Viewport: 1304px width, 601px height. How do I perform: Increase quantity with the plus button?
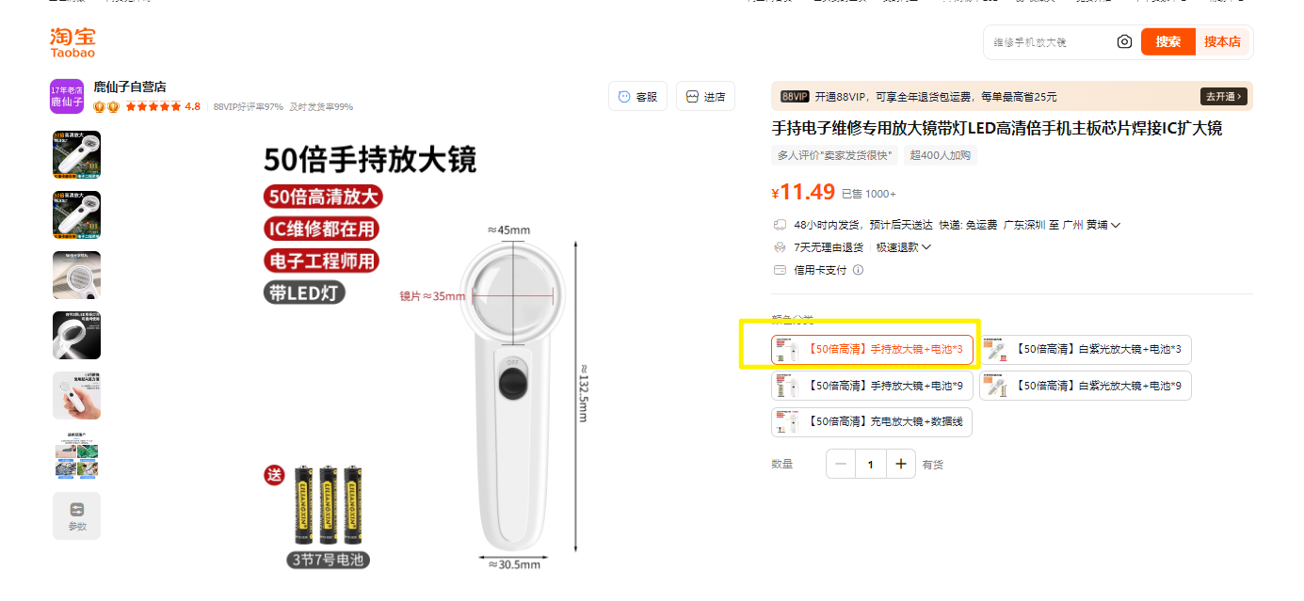tap(901, 464)
